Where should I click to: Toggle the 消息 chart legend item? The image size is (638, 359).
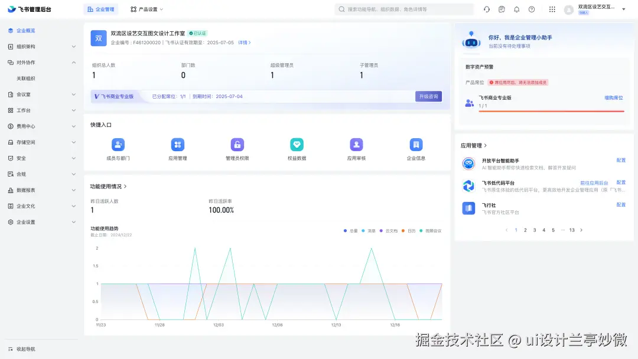pos(368,231)
